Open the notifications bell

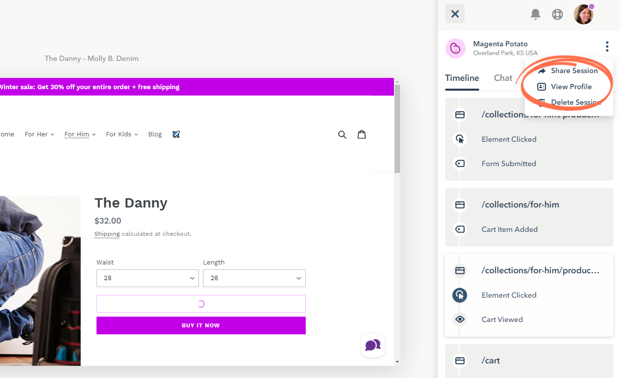coord(535,14)
